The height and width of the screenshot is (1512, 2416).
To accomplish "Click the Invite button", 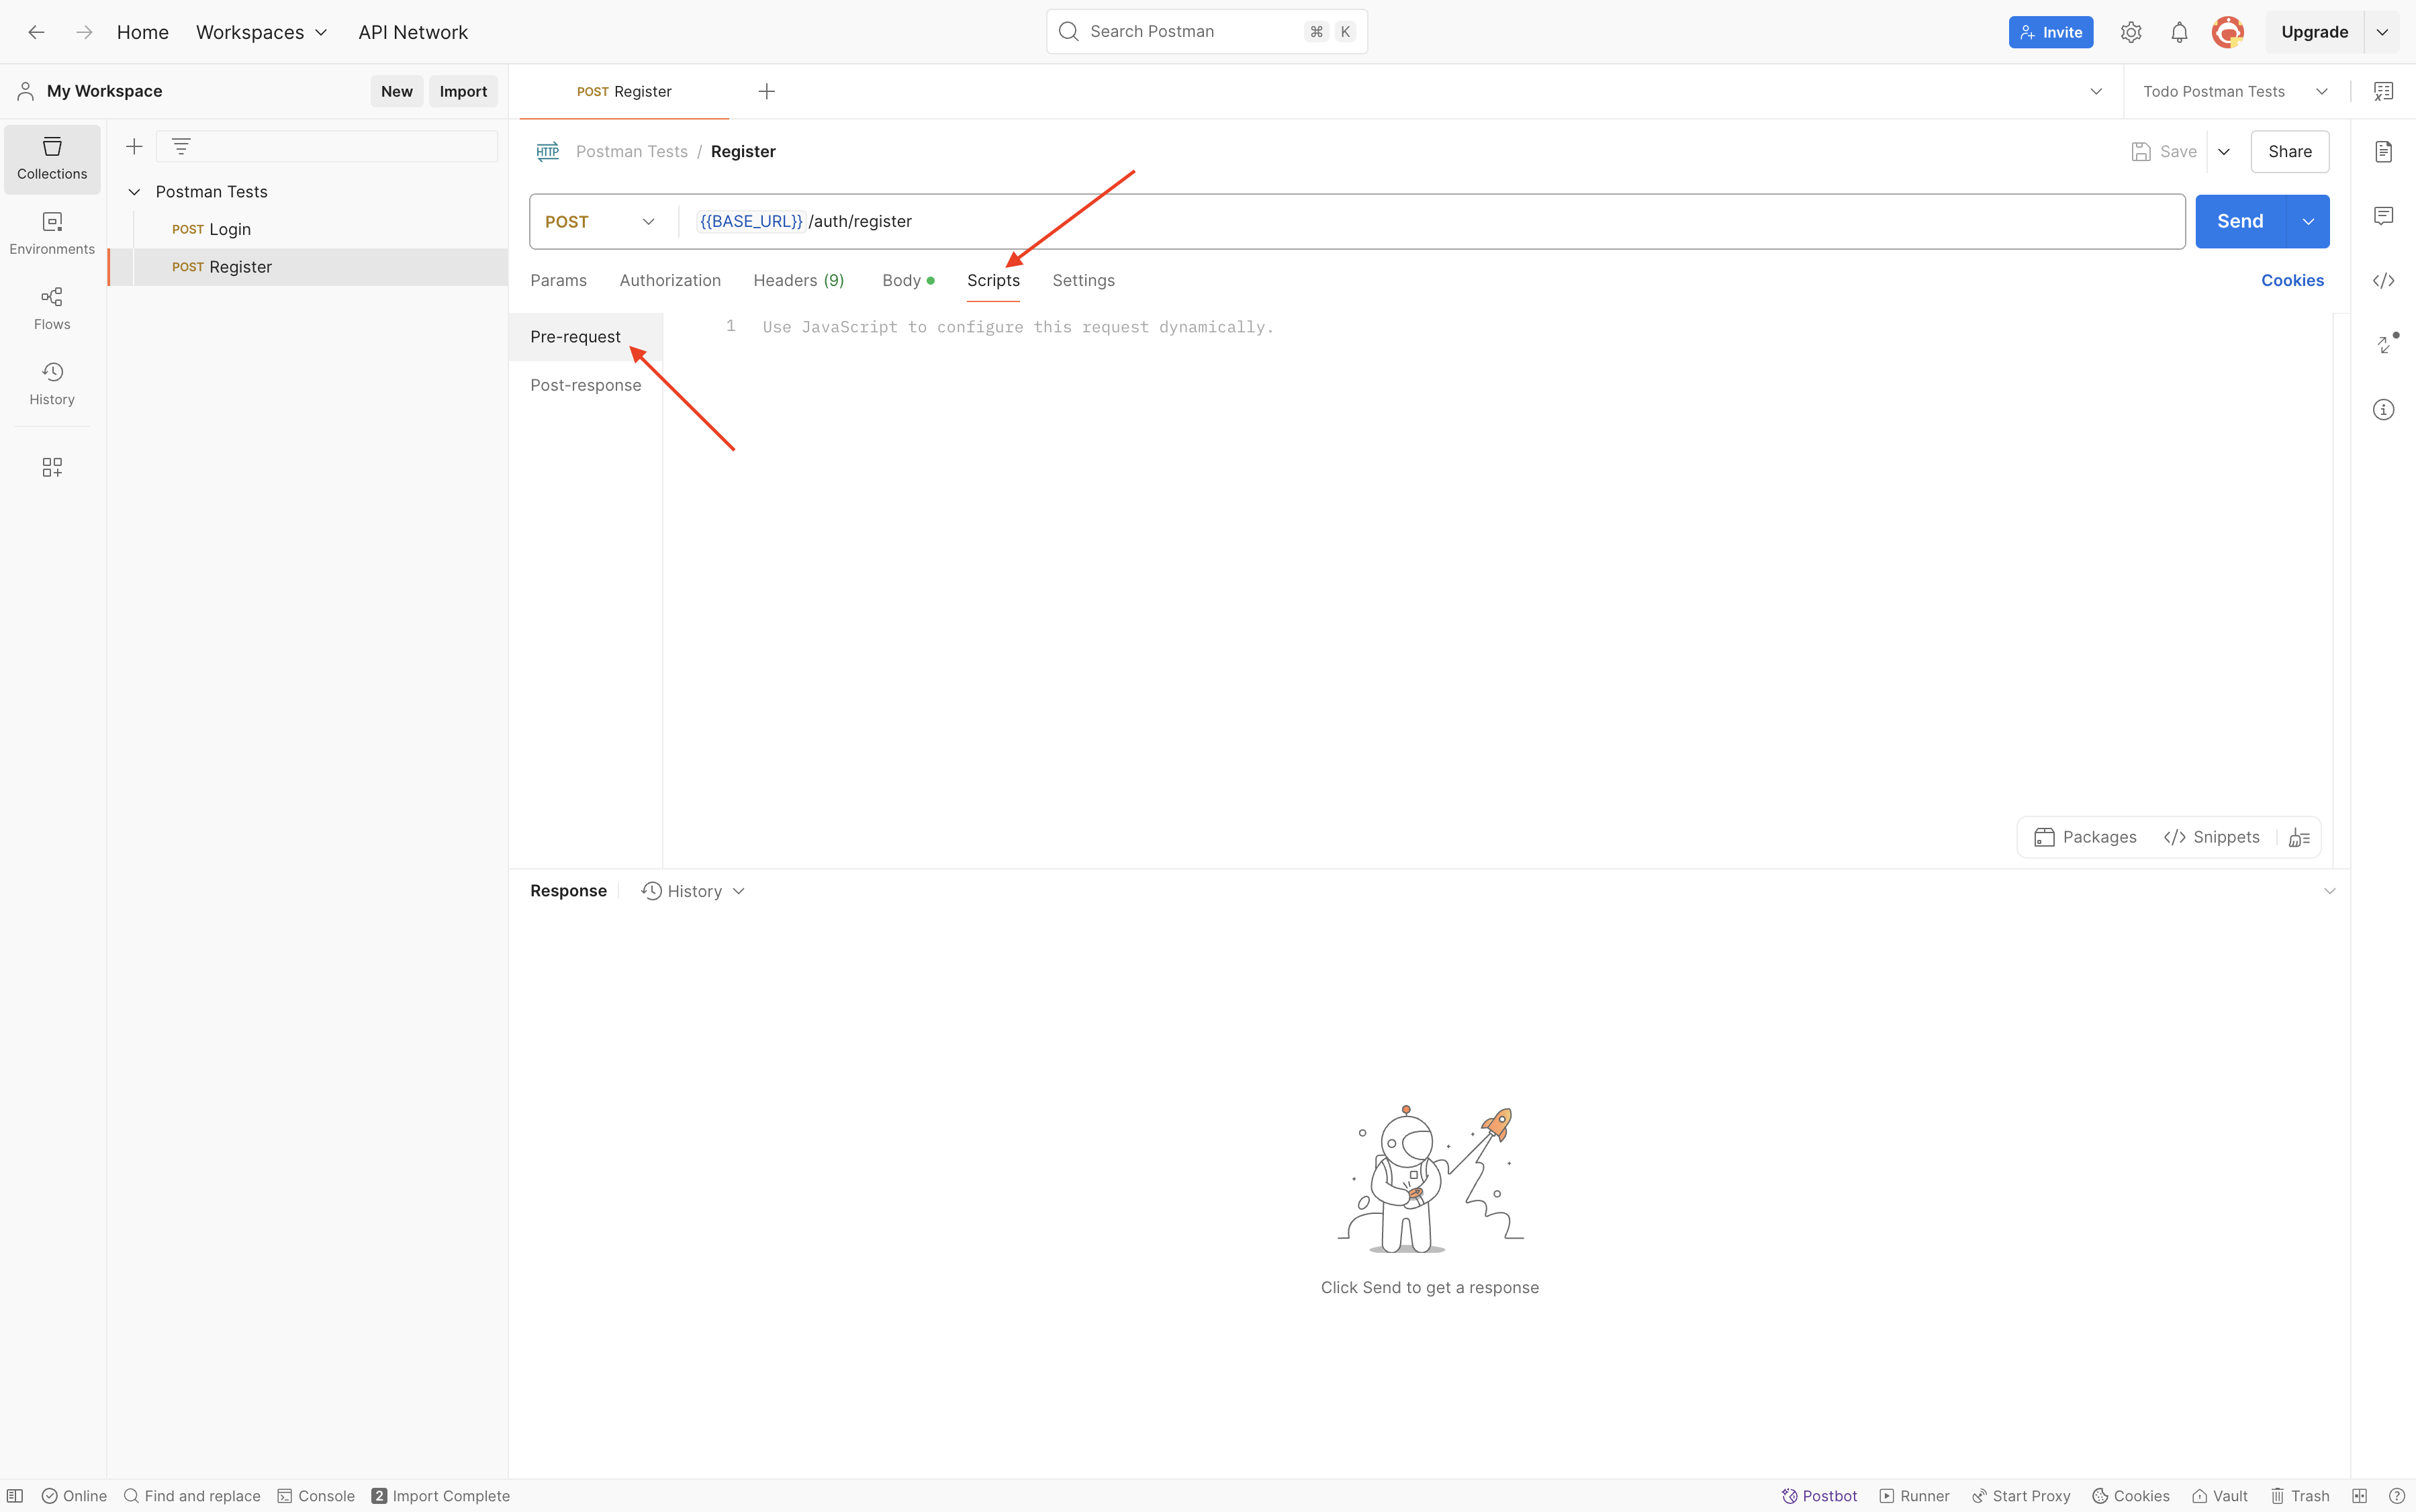I will 2050,32.
